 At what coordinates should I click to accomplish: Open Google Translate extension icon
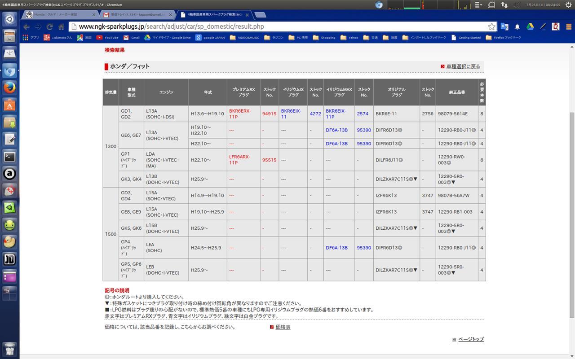(504, 26)
